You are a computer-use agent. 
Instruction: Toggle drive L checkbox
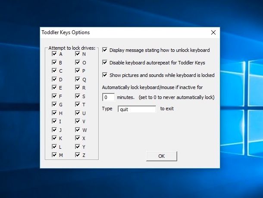(54, 147)
